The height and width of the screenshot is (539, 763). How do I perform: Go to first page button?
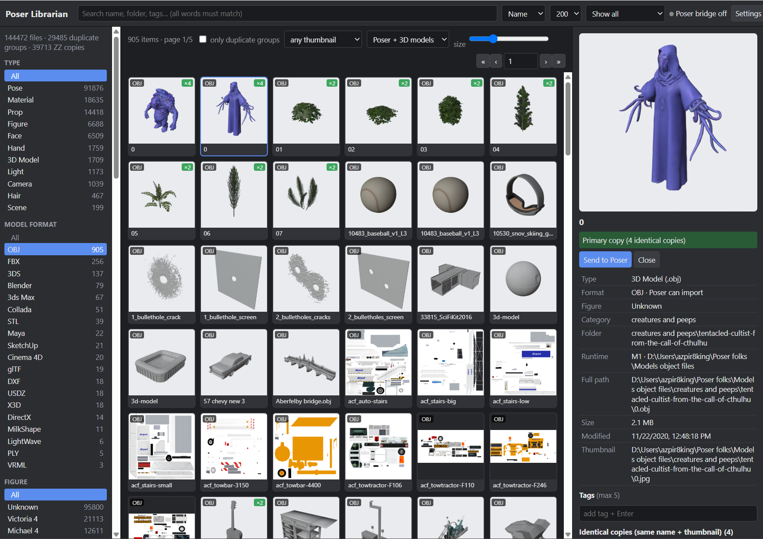tap(483, 61)
